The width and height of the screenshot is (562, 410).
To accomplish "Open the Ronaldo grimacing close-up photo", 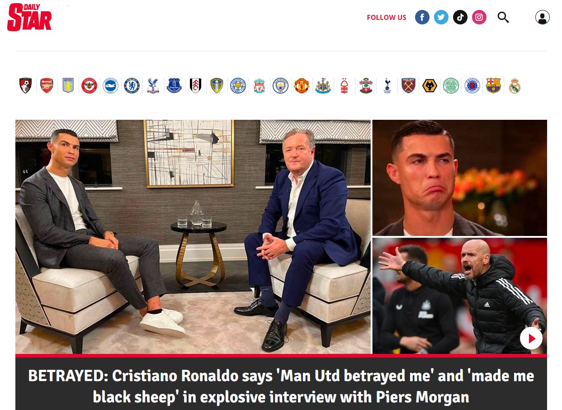I will pyautogui.click(x=460, y=178).
